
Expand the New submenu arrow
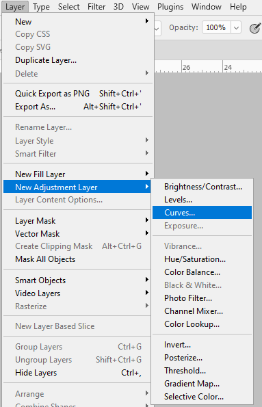click(x=146, y=21)
